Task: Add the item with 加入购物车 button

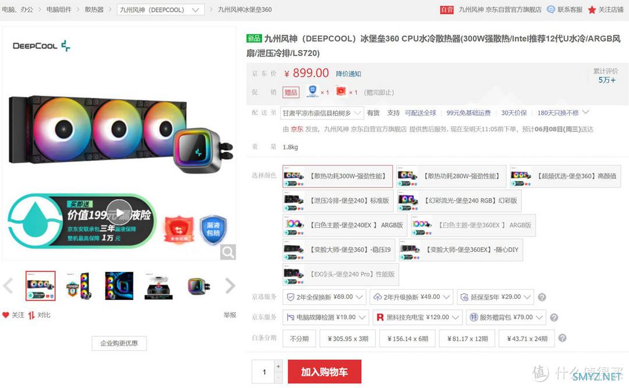Action: [324, 372]
